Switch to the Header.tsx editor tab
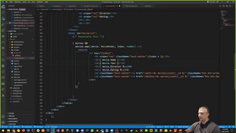The image size is (236, 133). pos(57,6)
